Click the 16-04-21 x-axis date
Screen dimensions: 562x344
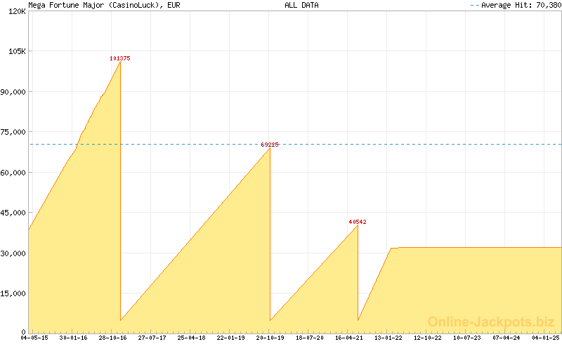coord(348,338)
